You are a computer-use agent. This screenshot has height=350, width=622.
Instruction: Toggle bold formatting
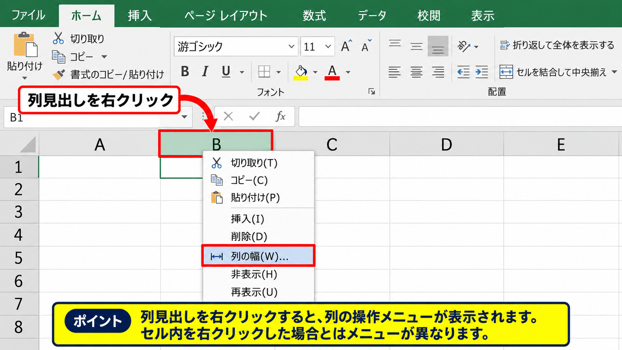tap(185, 71)
